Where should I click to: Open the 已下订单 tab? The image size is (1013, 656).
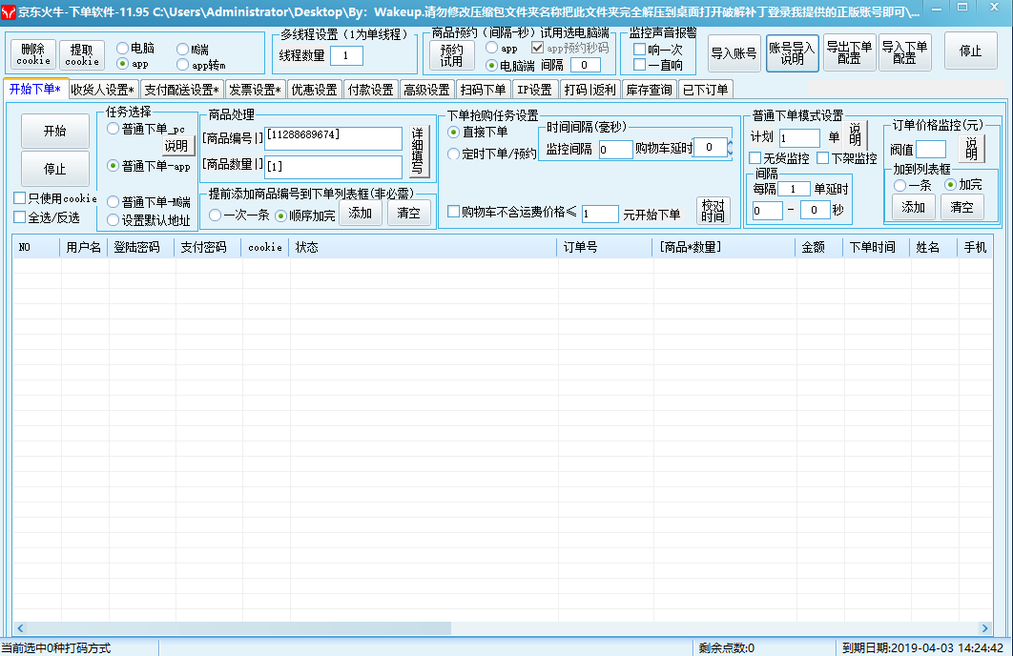click(x=706, y=90)
